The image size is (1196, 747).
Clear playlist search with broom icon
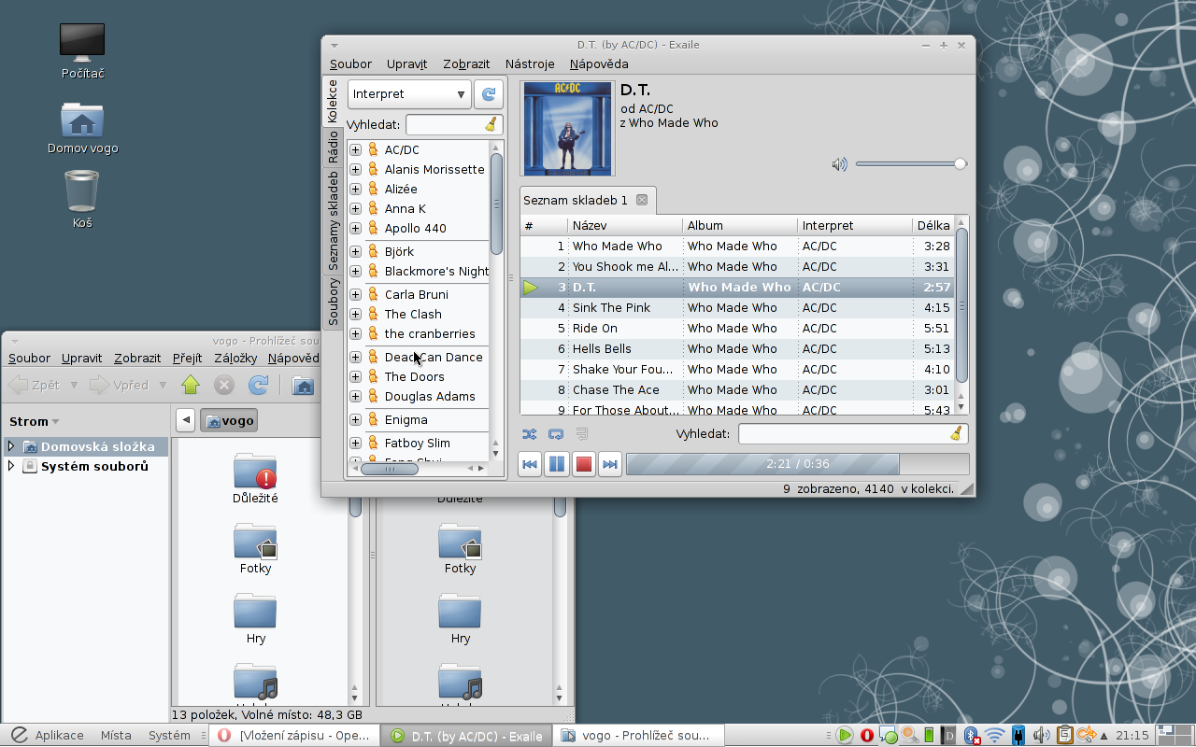point(956,434)
